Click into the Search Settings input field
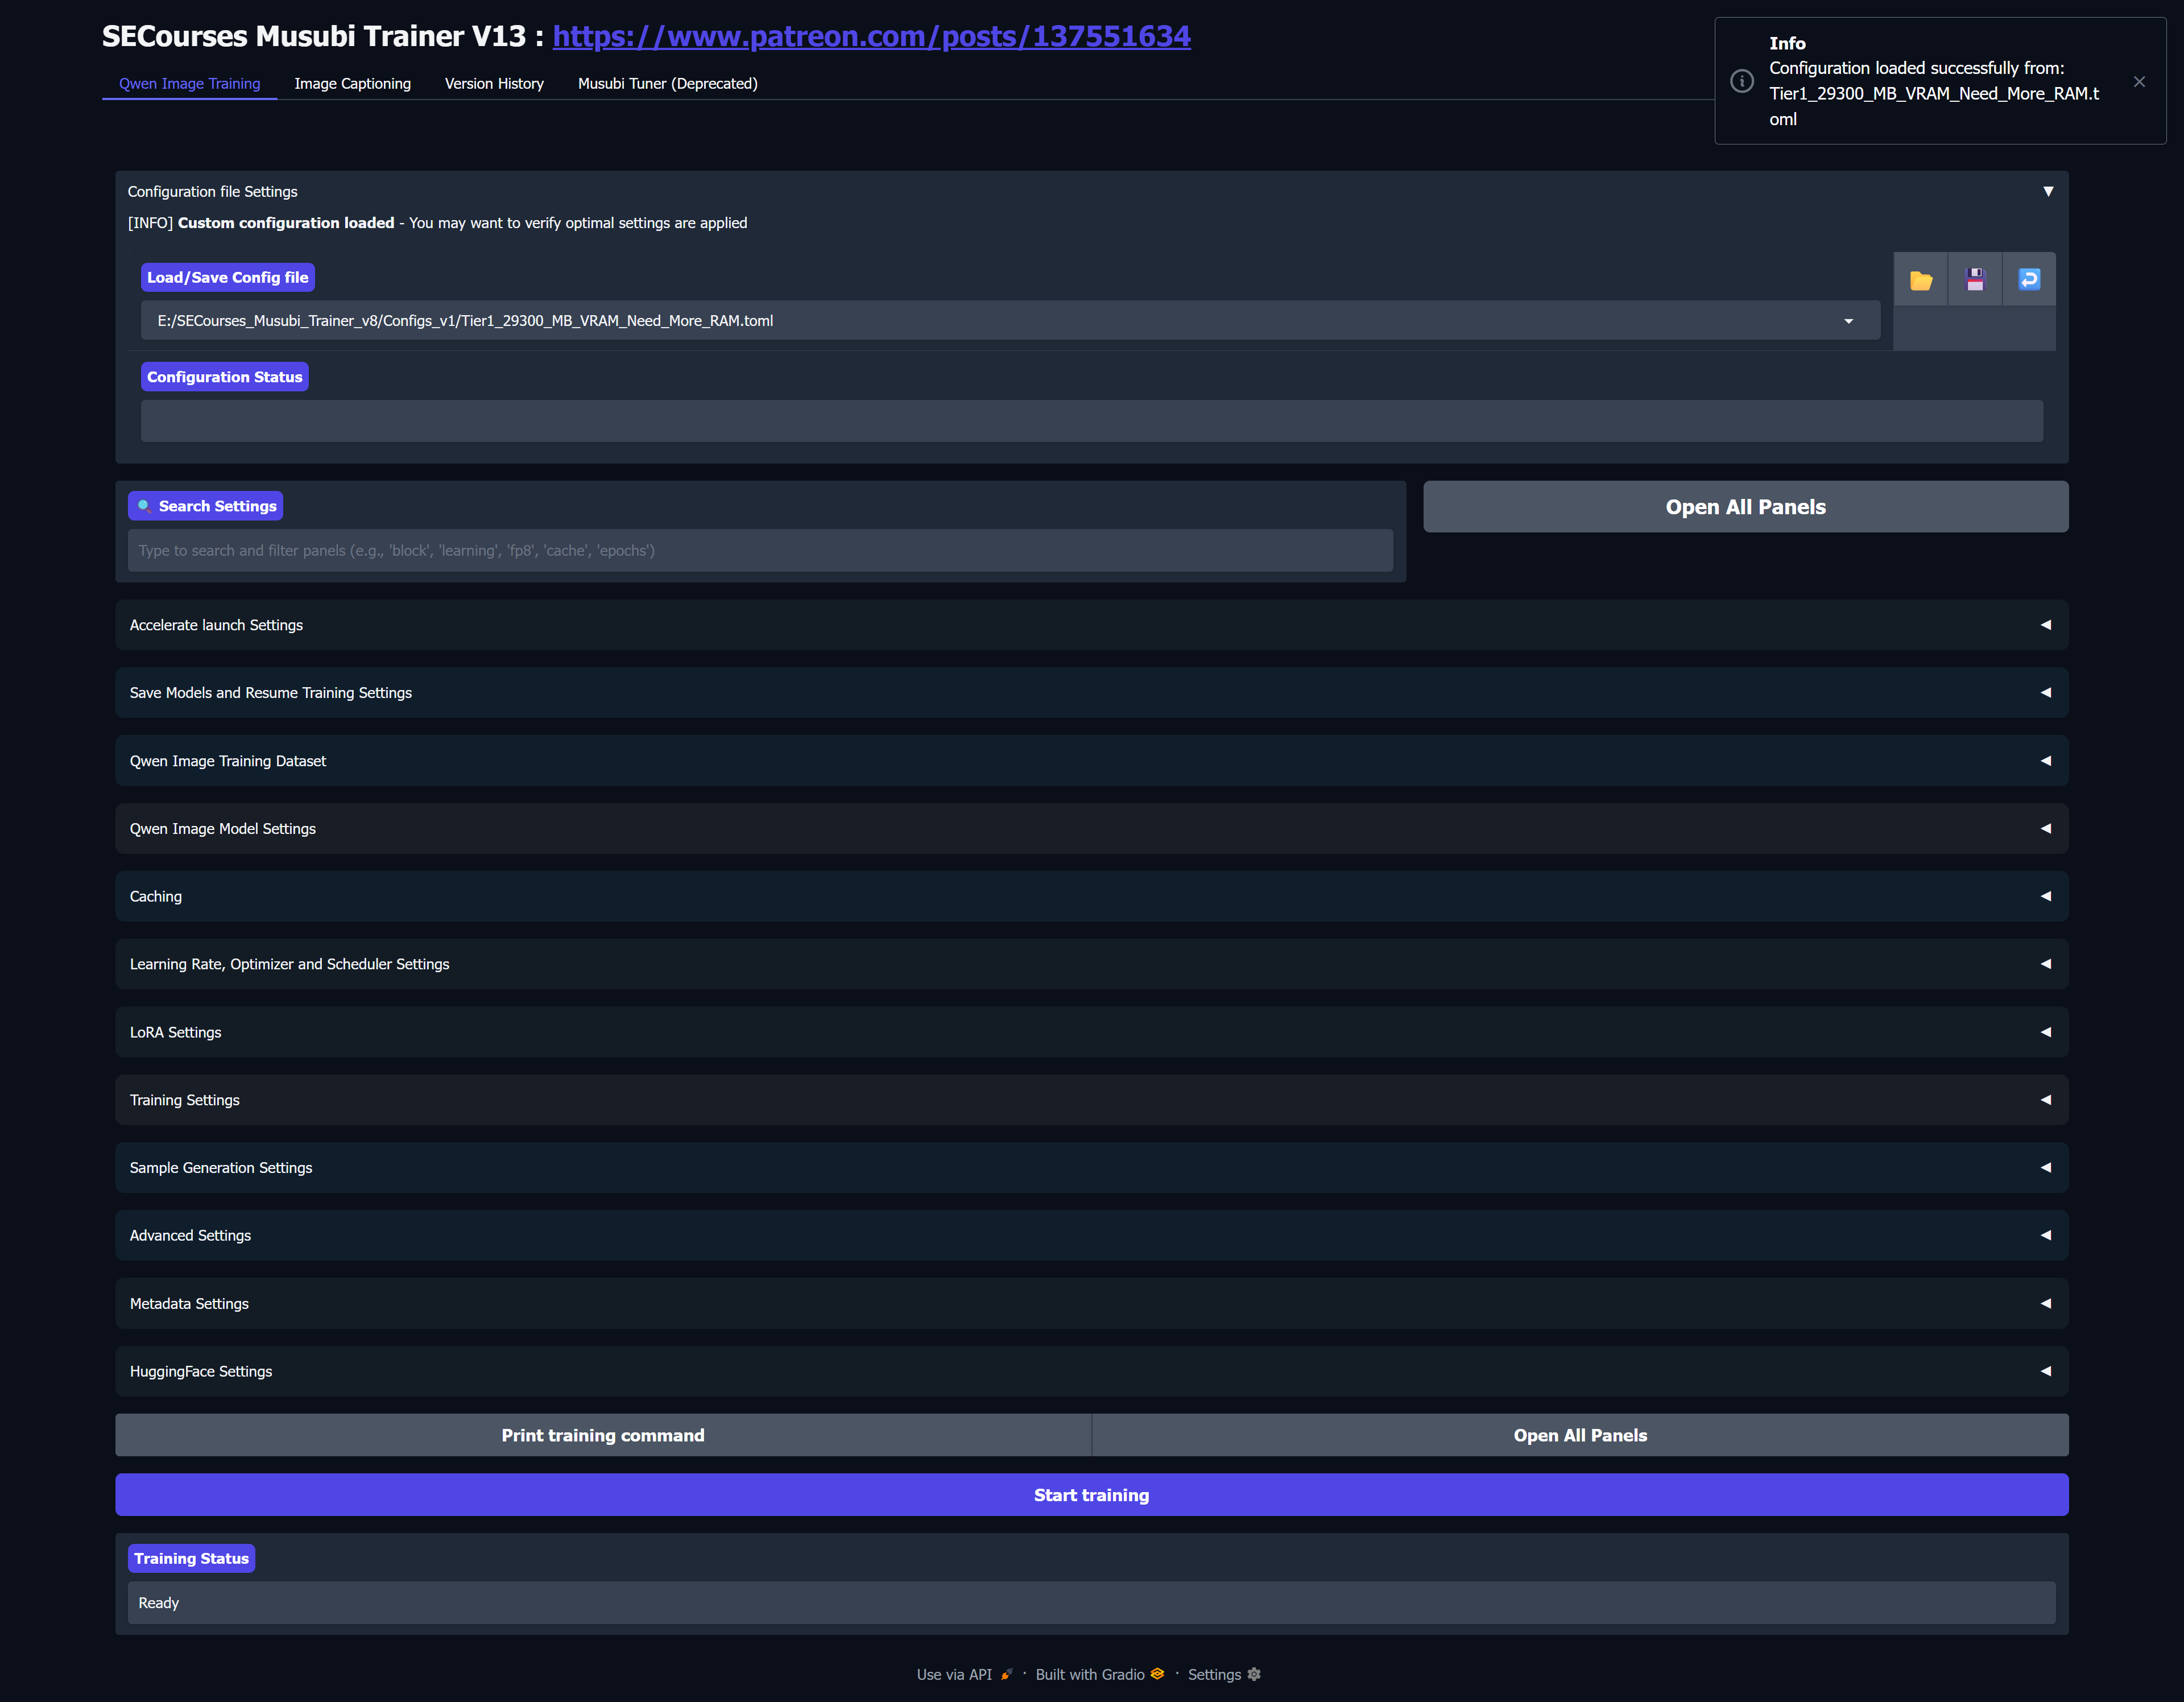 (x=760, y=551)
